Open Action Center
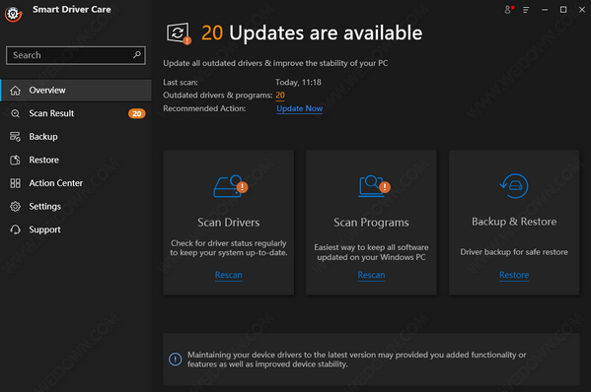 click(x=76, y=183)
